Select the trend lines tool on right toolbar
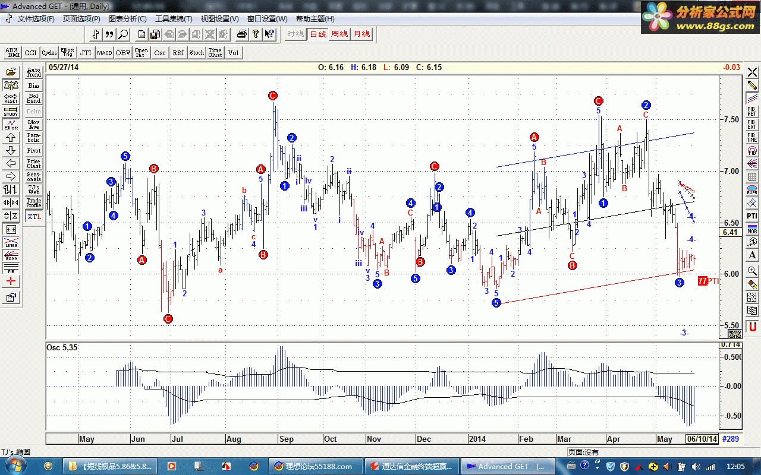761x475 pixels. 753,99
